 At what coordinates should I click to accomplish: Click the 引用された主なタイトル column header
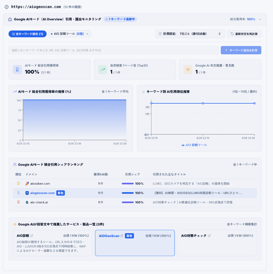coord(169,174)
